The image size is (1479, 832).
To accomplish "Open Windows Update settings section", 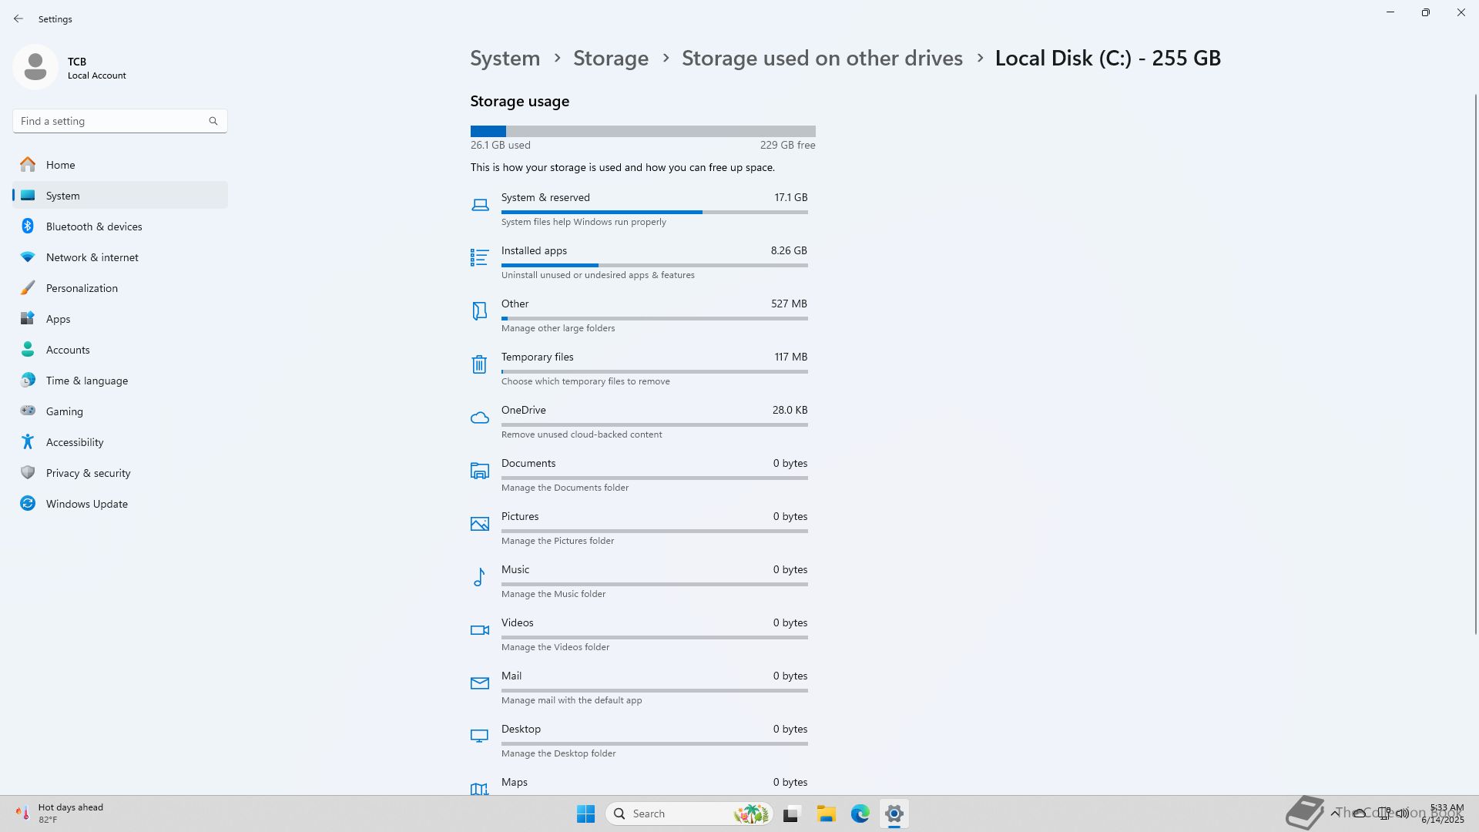I will click(86, 504).
